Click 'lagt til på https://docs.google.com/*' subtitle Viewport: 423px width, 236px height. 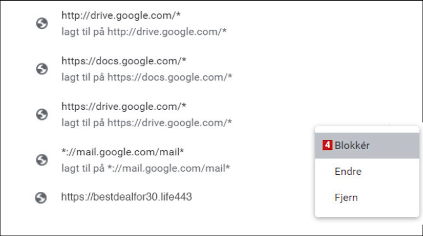[x=147, y=77]
